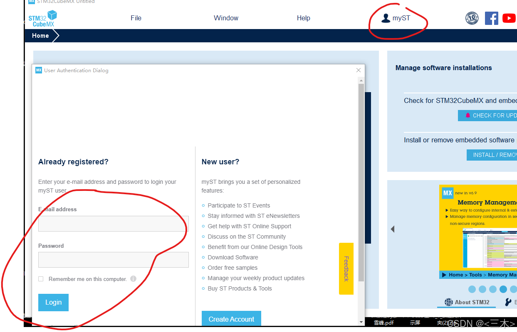Image resolution: width=517 pixels, height=332 pixels.
Task: Click the STM32CubeMX logo icon
Action: [42, 19]
